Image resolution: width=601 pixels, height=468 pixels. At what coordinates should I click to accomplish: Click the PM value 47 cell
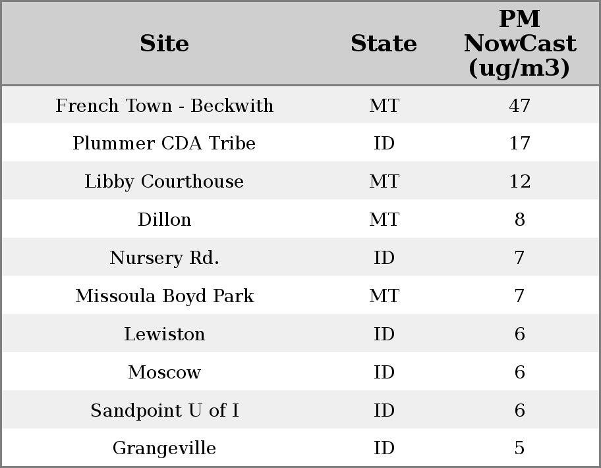click(519, 106)
